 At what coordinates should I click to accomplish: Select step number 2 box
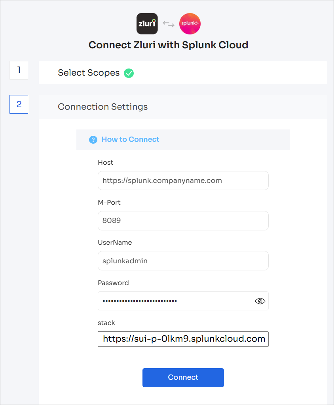click(x=19, y=105)
